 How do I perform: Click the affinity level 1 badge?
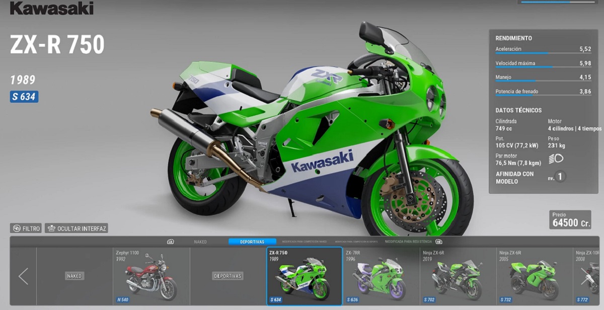(560, 177)
